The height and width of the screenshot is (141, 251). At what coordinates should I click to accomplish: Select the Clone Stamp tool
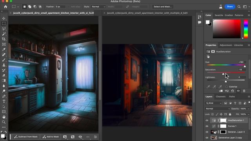click(4, 65)
